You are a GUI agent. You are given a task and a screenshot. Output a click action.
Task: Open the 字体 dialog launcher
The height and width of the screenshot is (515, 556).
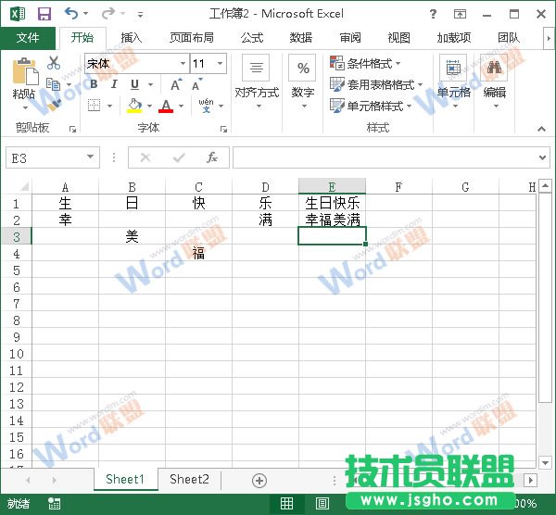point(223,129)
